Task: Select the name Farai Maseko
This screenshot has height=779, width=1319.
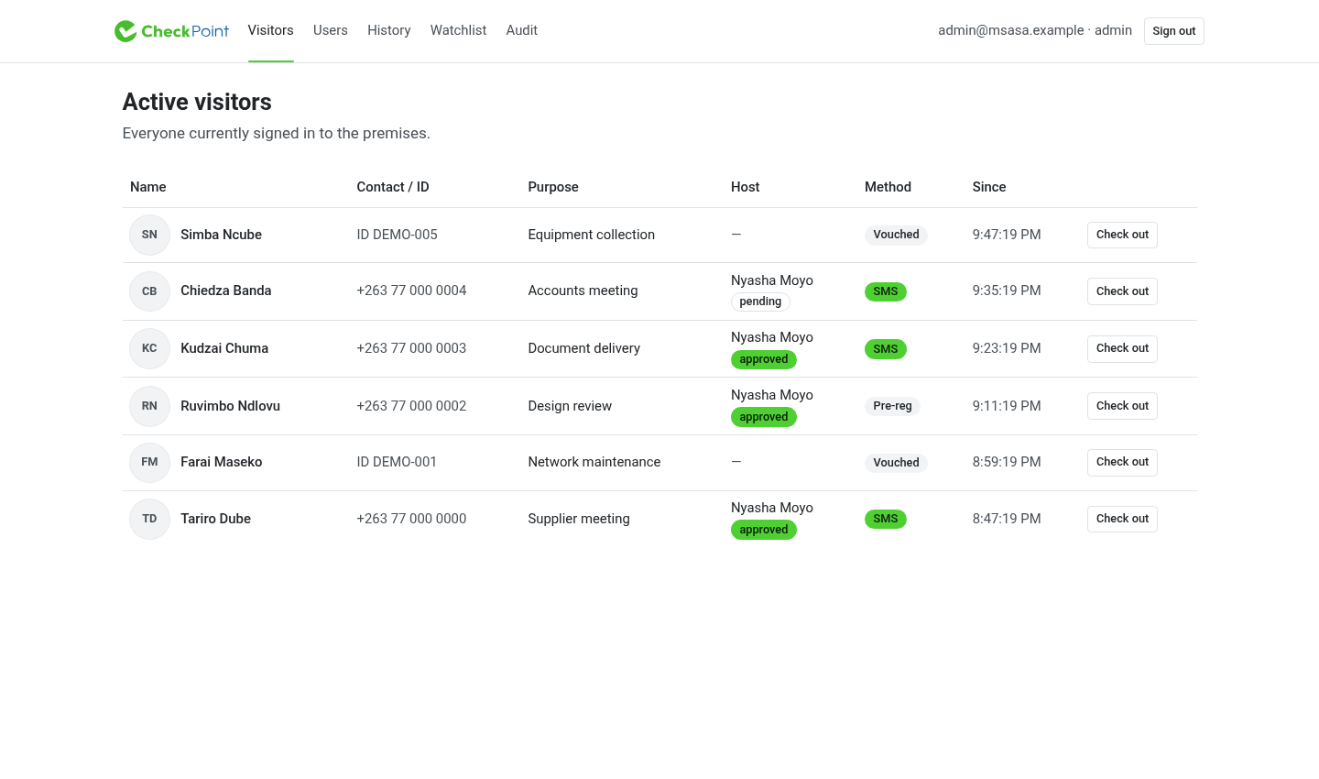Action: click(x=221, y=462)
